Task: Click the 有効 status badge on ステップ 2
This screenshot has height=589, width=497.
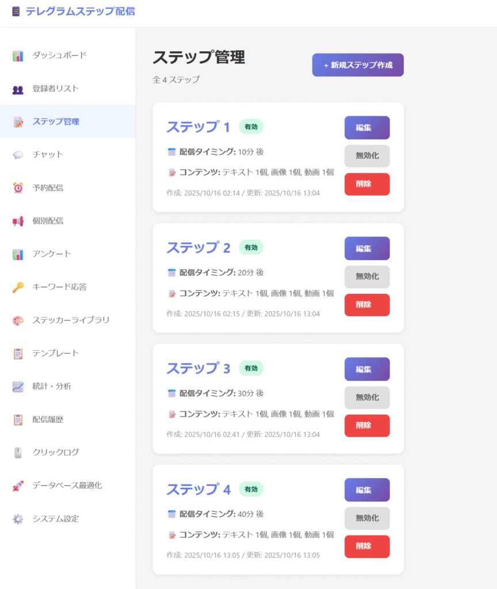Action: coord(251,247)
